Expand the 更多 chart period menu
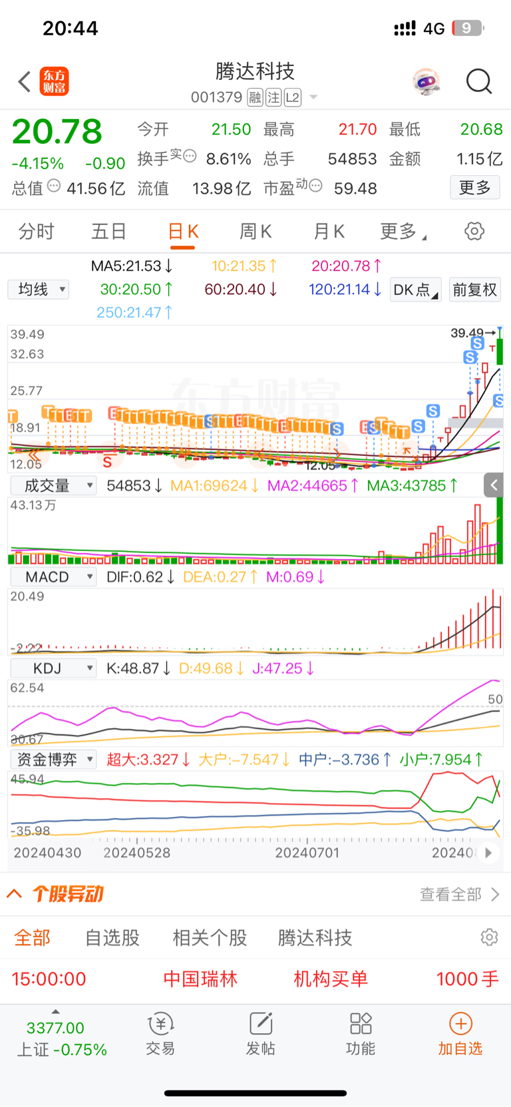 tap(403, 232)
